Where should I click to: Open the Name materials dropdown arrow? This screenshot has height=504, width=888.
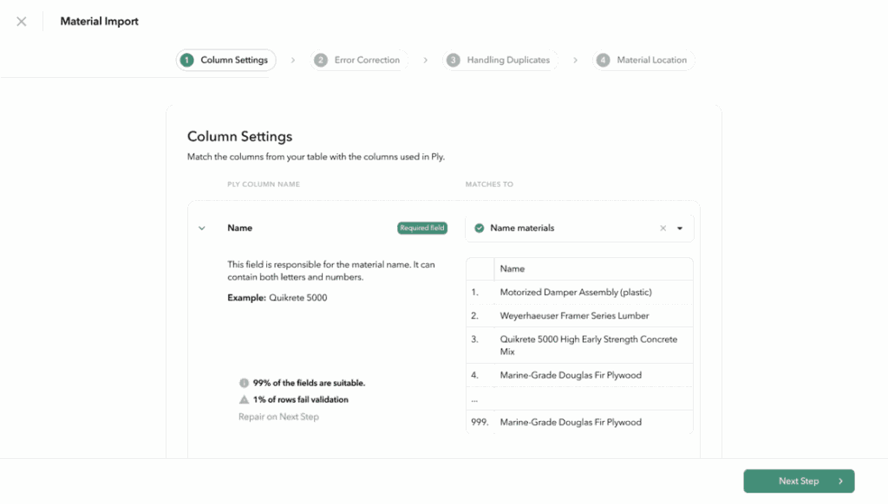tap(680, 229)
